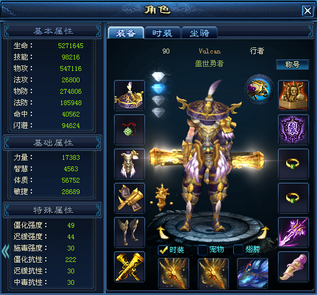The width and height of the screenshot is (317, 295).
Task: Select the purple helmet equipment slot
Action: [130, 96]
